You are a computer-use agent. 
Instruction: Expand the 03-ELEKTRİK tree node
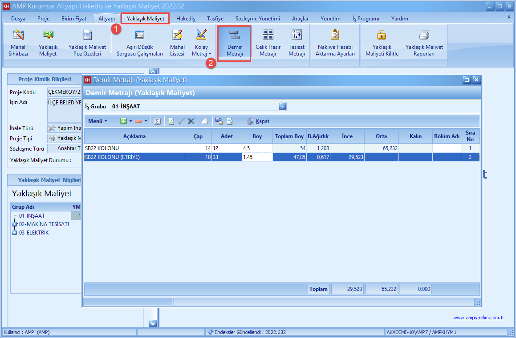pyautogui.click(x=15, y=233)
